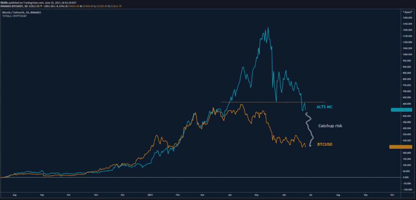Image resolution: width=416 pixels, height=200 pixels.
Task: Click the Aug marker at left of time axis
Action: pos(14,195)
